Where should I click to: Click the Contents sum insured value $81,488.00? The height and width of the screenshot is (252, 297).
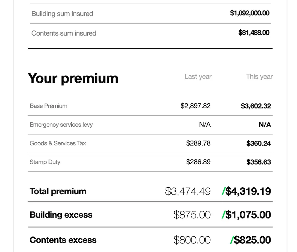(254, 33)
